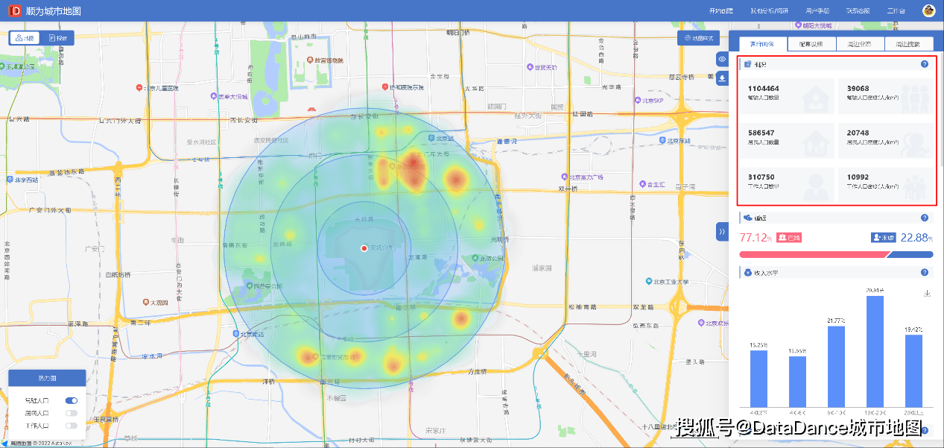Click the 北京西站 station marker
The height and width of the screenshot is (448, 944).
(10, 180)
